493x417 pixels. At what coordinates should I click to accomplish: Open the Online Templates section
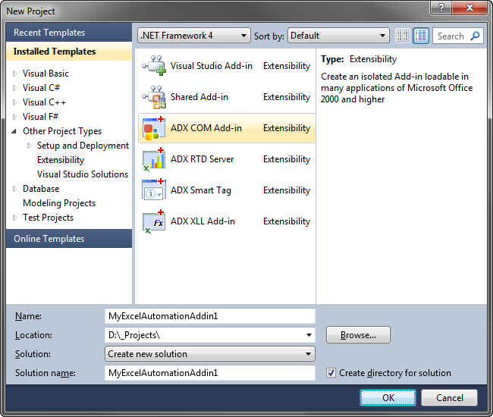[x=69, y=239]
